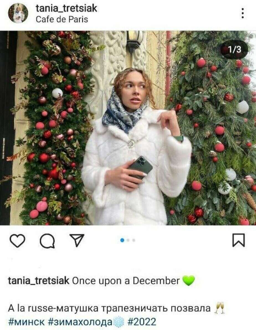This screenshot has height=330, width=256.
Task: Open tania_tretsiak username in post header
Action: click(66, 8)
